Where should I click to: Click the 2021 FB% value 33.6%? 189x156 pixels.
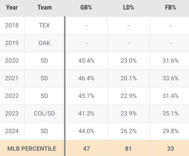tap(170, 78)
